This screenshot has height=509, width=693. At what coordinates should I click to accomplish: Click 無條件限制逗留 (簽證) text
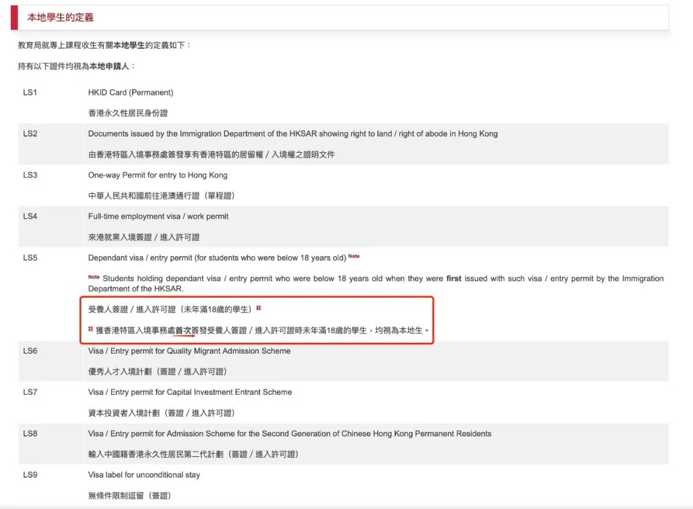coord(130,496)
